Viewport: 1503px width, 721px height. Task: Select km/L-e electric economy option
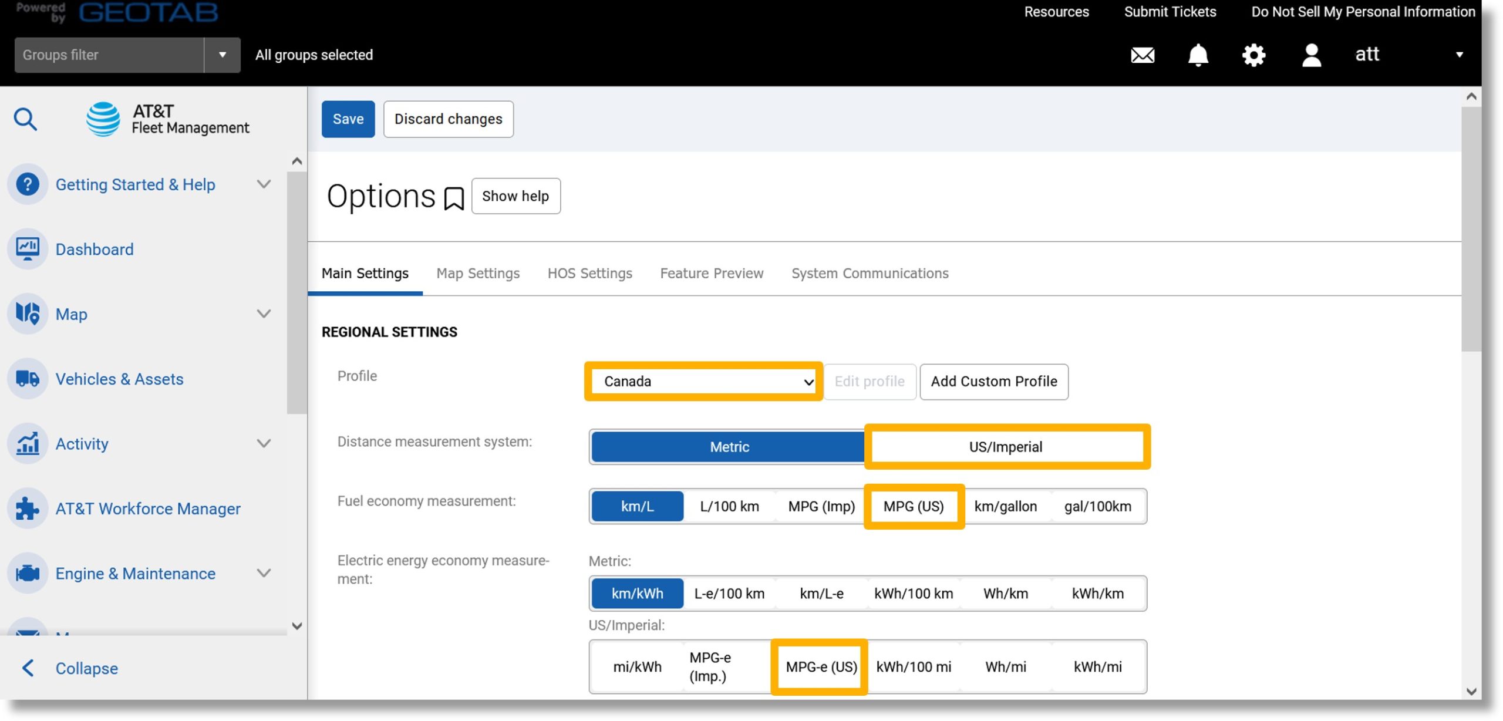pos(821,594)
